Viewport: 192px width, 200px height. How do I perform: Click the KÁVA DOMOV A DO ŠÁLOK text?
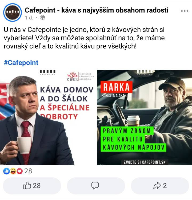click(66, 94)
